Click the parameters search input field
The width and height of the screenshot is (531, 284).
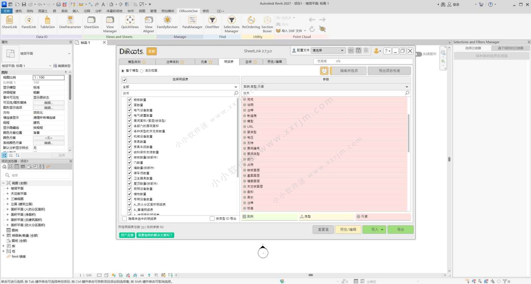[323, 93]
